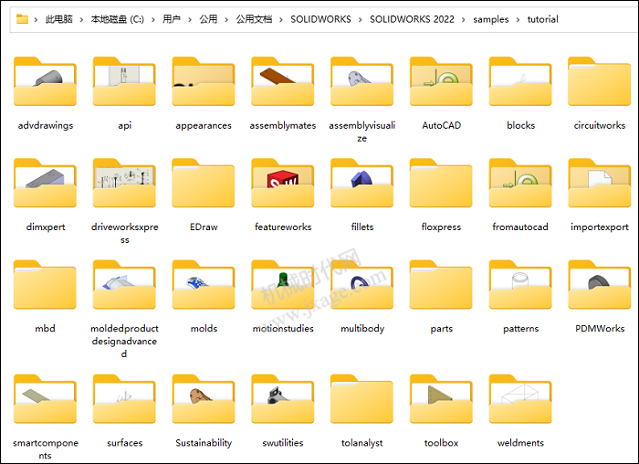The height and width of the screenshot is (464, 639).
Task: Open the AutoCAD folder
Action: tap(441, 81)
